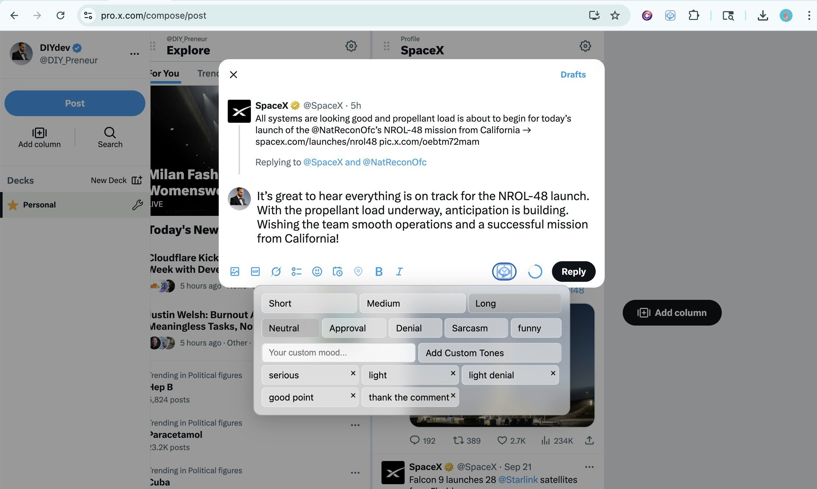Click the black Add column button
This screenshot has height=489, width=817.
click(x=672, y=313)
